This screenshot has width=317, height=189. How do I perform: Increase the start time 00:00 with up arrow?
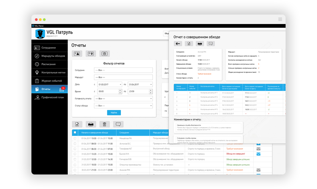coord(120,90)
